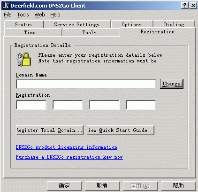Open DNS2Go product licensing information link
This screenshot has width=198, height=192.
pyautogui.click(x=67, y=147)
